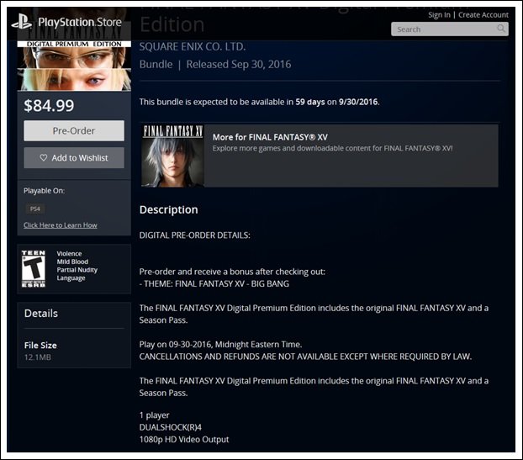Select the $84.99 price text
The image size is (523, 460).
click(49, 105)
